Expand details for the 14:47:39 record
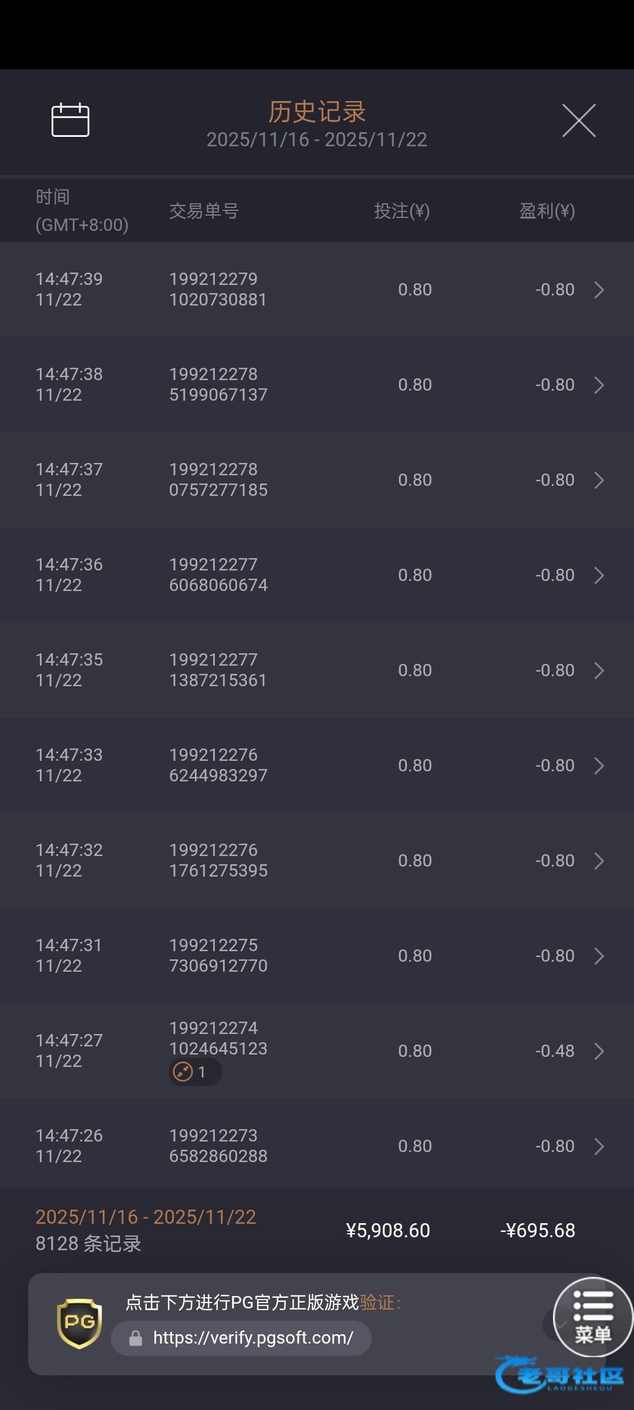Viewport: 634px width, 1410px height. pyautogui.click(x=599, y=290)
